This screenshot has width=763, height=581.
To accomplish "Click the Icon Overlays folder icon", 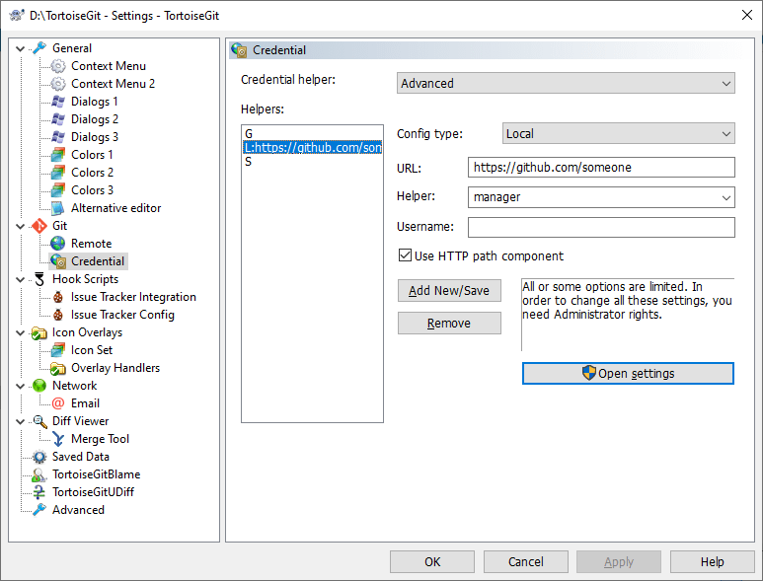I will click(x=39, y=332).
